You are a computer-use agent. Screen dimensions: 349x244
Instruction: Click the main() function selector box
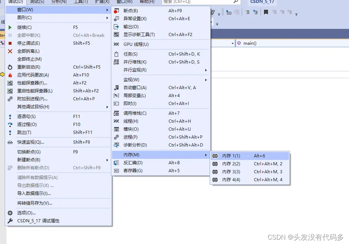(x=292, y=43)
